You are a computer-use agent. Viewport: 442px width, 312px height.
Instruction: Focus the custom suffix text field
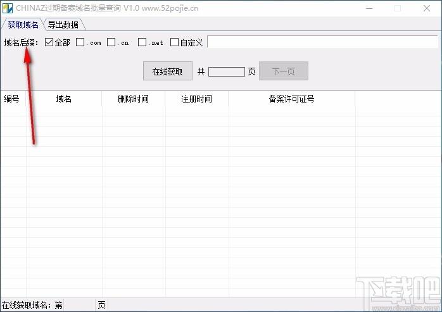[x=322, y=42]
